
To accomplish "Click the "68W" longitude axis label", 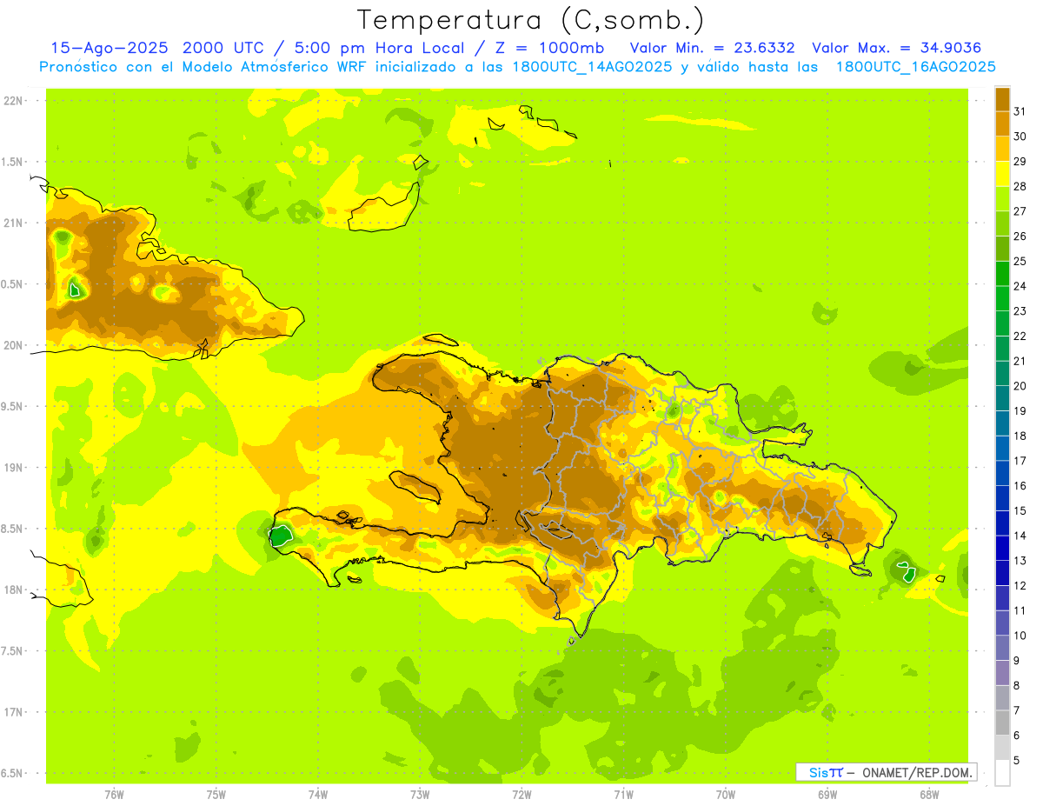I will (x=929, y=794).
